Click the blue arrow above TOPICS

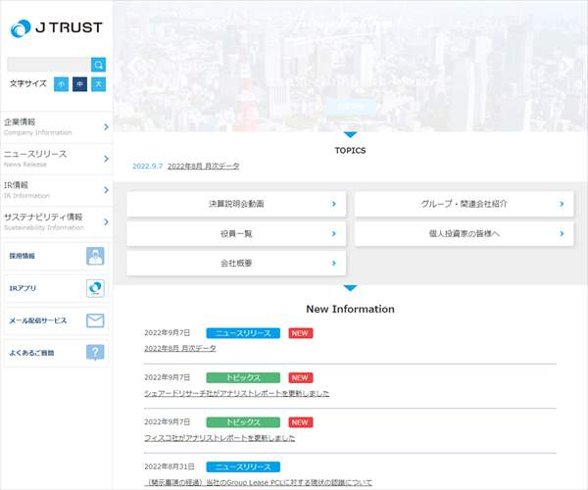pyautogui.click(x=350, y=134)
